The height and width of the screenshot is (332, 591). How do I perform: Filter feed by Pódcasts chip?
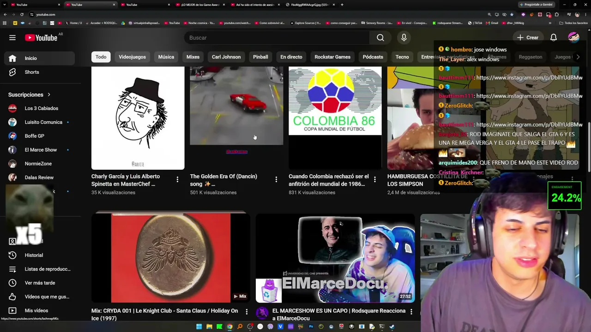point(373,57)
